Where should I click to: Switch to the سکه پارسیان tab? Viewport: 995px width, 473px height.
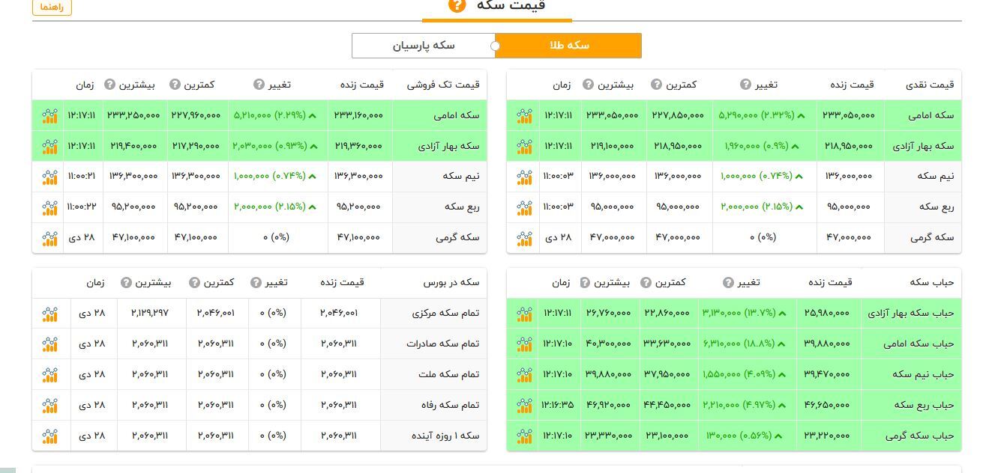click(x=423, y=46)
